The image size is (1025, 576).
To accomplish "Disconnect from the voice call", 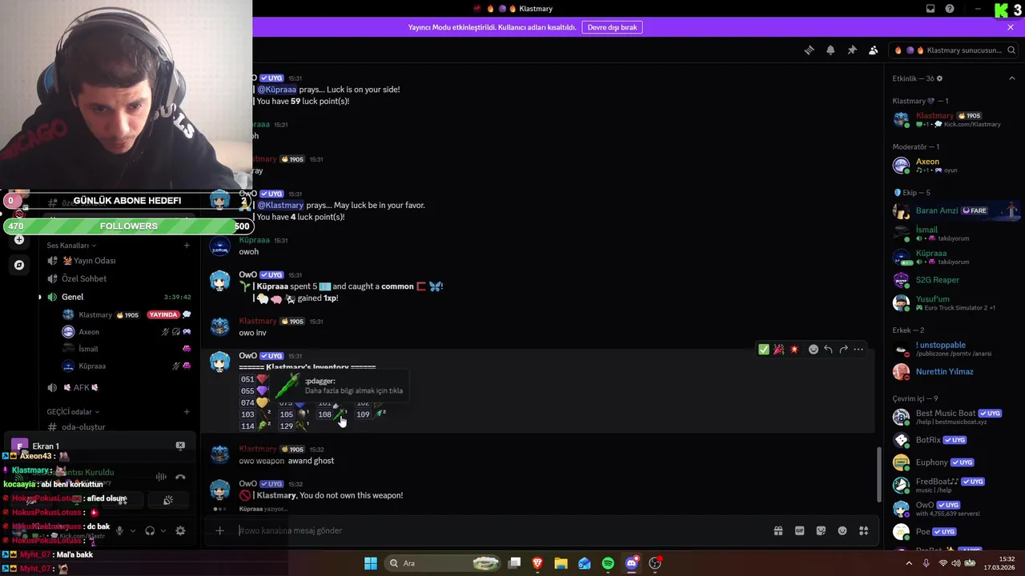I will pos(180,477).
